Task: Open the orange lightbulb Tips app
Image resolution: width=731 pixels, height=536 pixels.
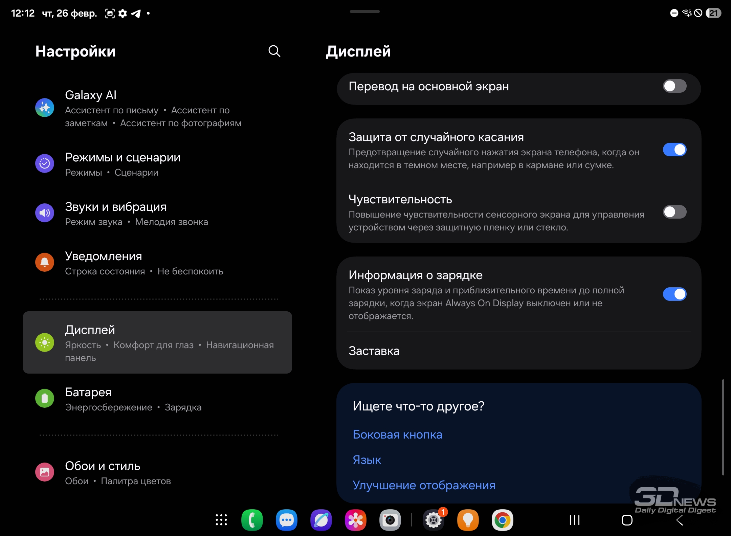Action: pyautogui.click(x=468, y=520)
